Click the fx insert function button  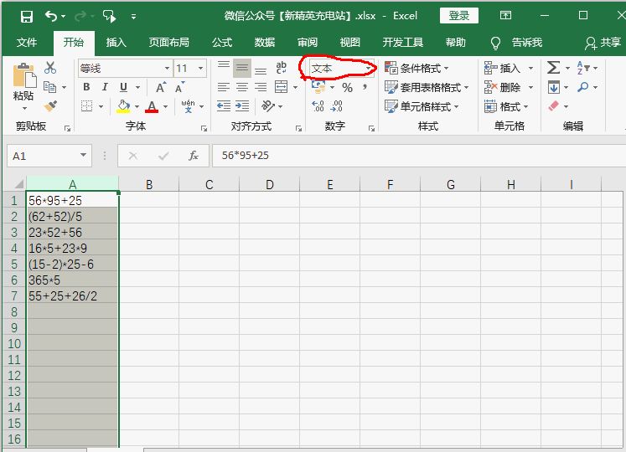click(194, 156)
